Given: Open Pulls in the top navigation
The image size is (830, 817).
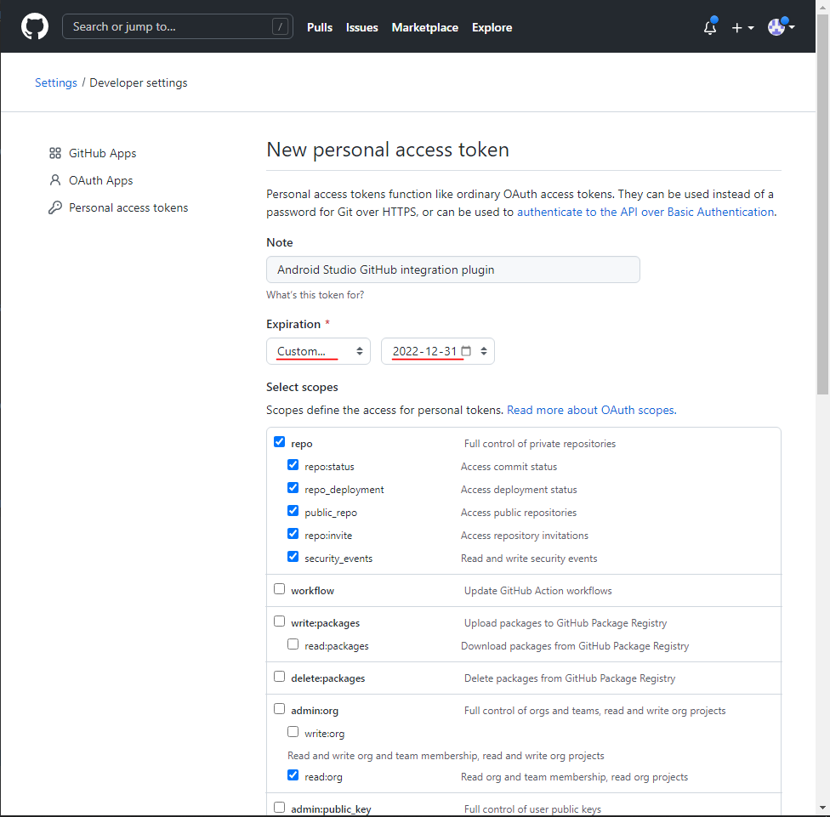Looking at the screenshot, I should point(320,27).
